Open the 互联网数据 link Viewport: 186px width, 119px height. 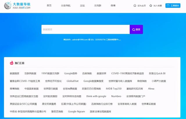(x=30, y=73)
